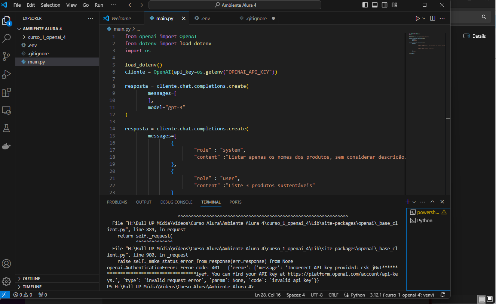
Task: Select the powershell terminal entry
Action: click(x=428, y=212)
